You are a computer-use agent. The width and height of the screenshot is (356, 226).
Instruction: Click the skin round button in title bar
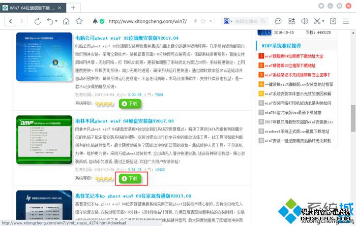[321, 6]
